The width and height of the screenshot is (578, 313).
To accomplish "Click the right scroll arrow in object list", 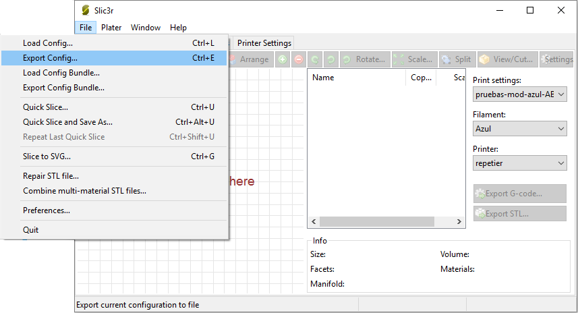I will coord(459,221).
